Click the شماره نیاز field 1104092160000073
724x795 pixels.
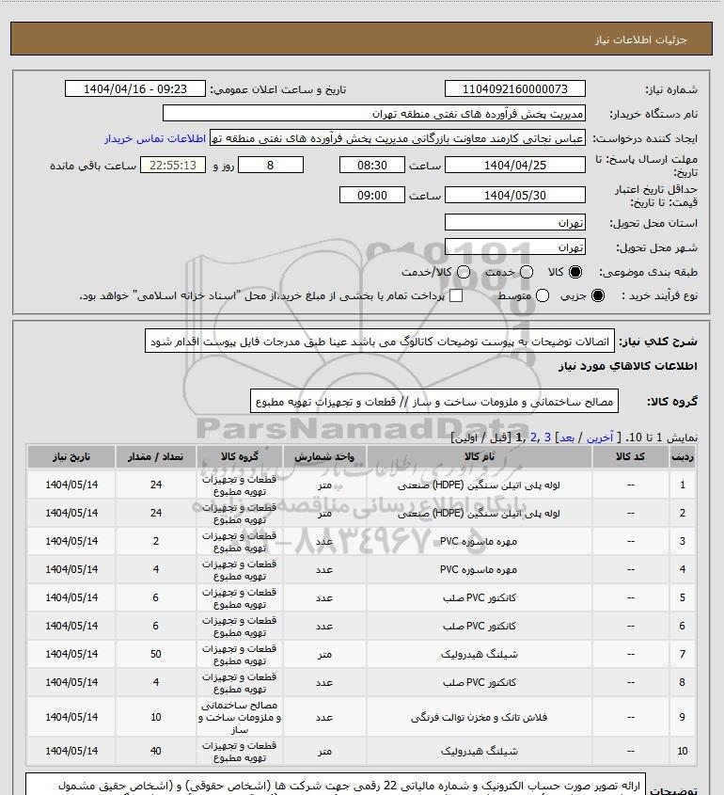tap(514, 88)
